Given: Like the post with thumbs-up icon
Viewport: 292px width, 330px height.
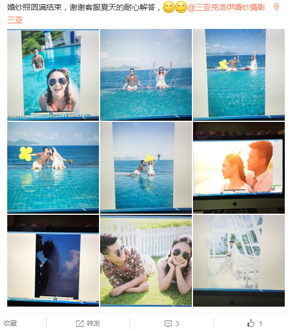Looking at the screenshot, I should 251,323.
